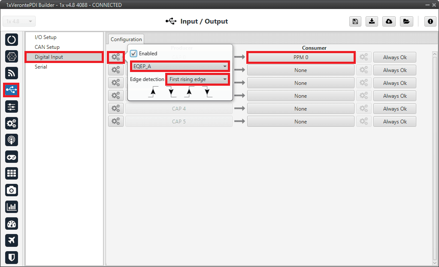Click the first Always Ok button
This screenshot has height=267, width=439.
(394, 57)
